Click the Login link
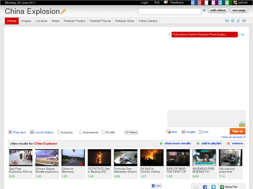 (144, 2)
